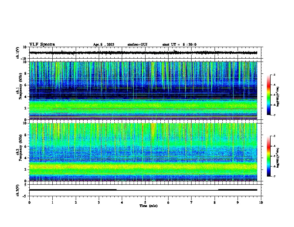Click time axis tick label "1"

pyautogui.click(x=52, y=203)
